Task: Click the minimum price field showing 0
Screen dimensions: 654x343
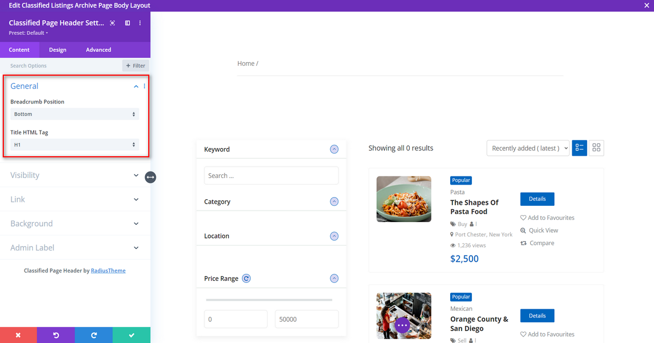Action: tap(236, 319)
